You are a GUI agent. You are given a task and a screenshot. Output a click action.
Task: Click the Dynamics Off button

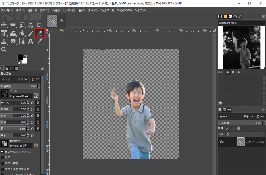tap(21, 145)
